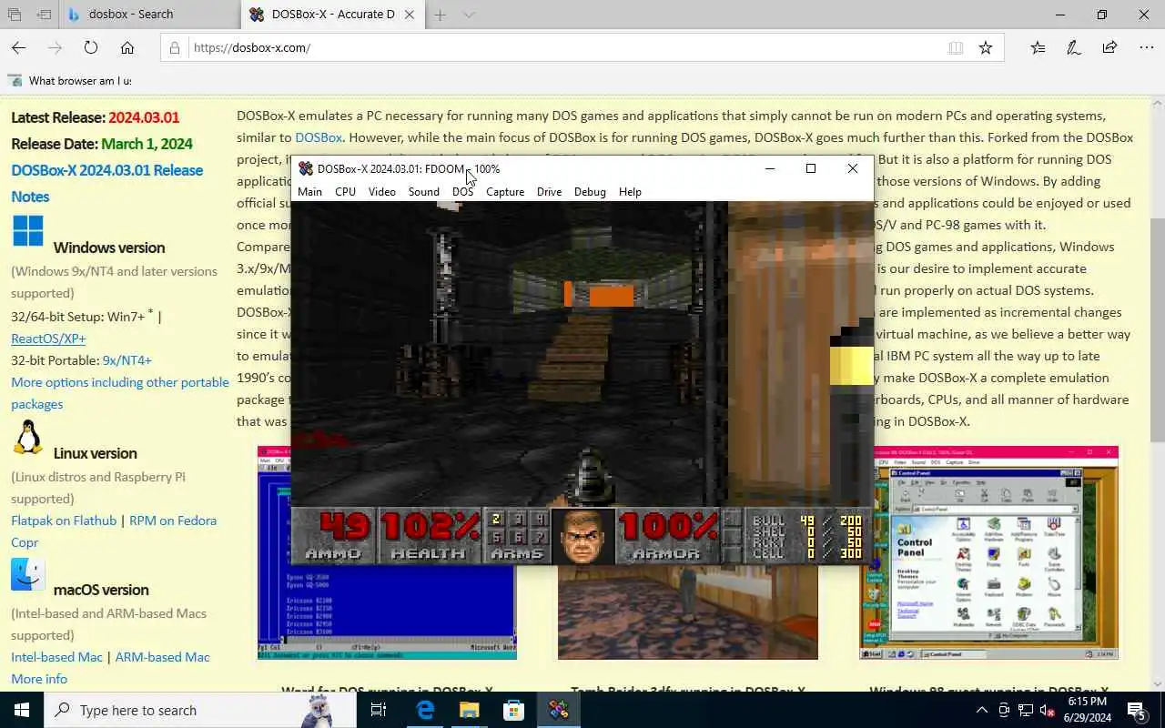The width and height of the screenshot is (1165, 728).
Task: Click the taskbar search box
Action: point(200,710)
